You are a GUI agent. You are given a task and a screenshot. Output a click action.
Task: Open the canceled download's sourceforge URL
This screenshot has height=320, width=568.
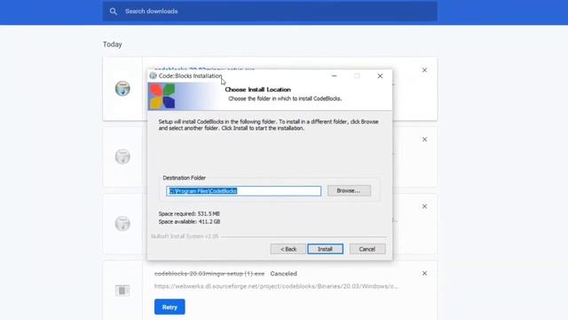tap(276, 286)
